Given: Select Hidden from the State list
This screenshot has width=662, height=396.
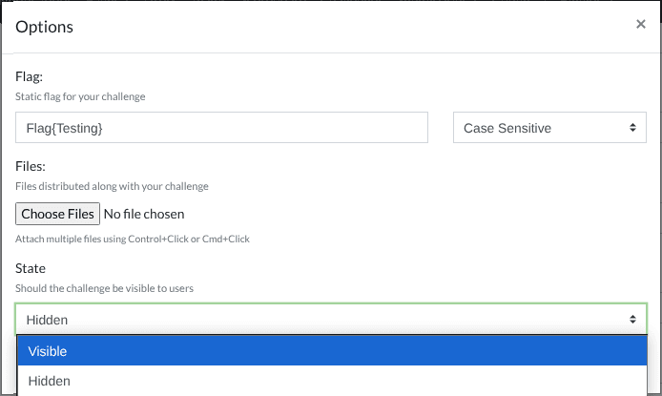Looking at the screenshot, I should [331, 381].
